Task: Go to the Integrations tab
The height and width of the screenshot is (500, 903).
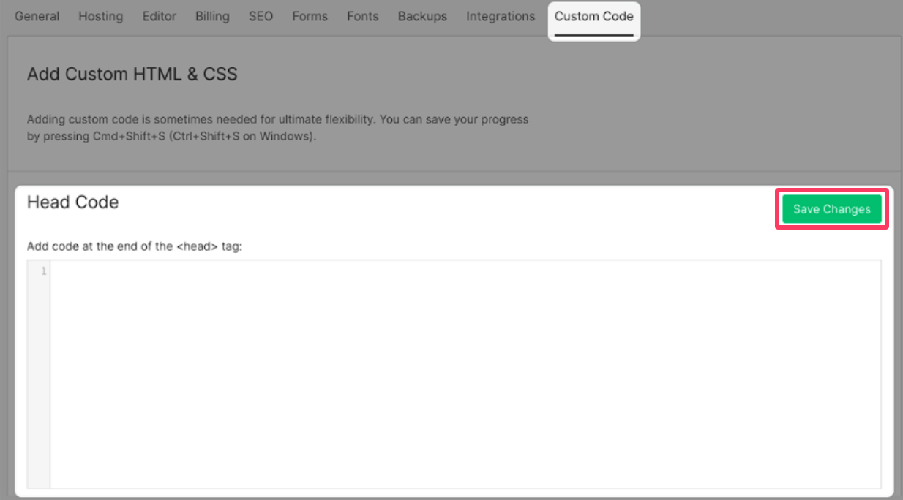Action: tap(501, 16)
